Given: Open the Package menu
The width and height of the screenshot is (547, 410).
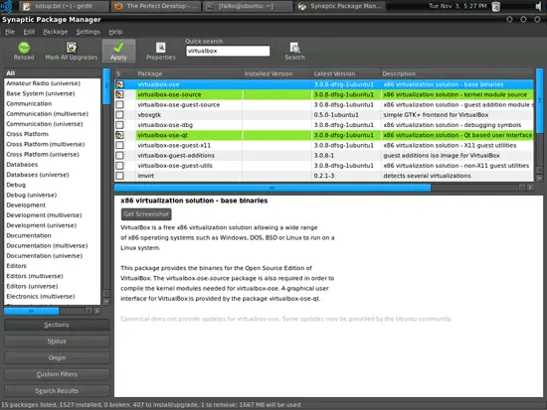Looking at the screenshot, I should pyautogui.click(x=55, y=32).
